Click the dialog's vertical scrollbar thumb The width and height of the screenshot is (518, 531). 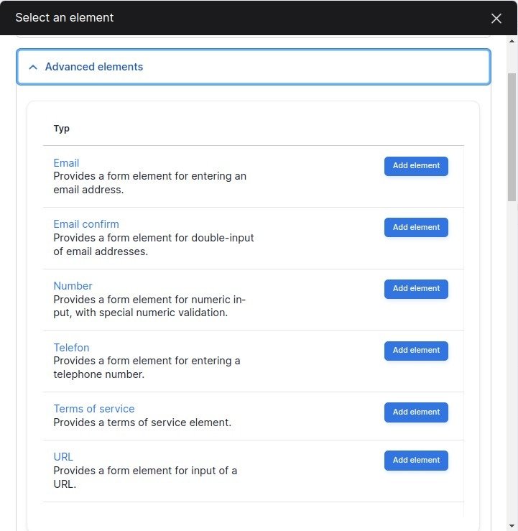tap(512, 137)
